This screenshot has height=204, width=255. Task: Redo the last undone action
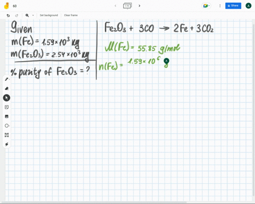coord(16,15)
